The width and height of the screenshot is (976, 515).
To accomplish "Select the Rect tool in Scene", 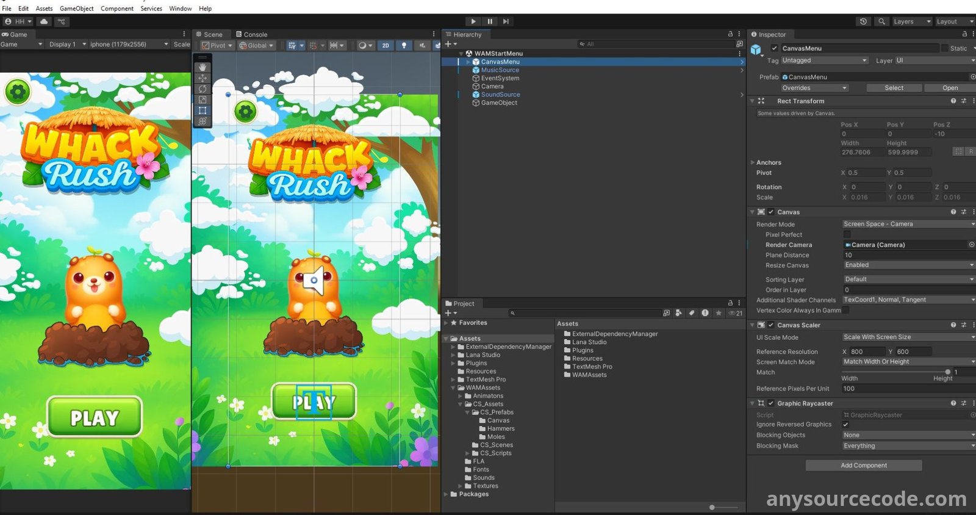I will [203, 110].
